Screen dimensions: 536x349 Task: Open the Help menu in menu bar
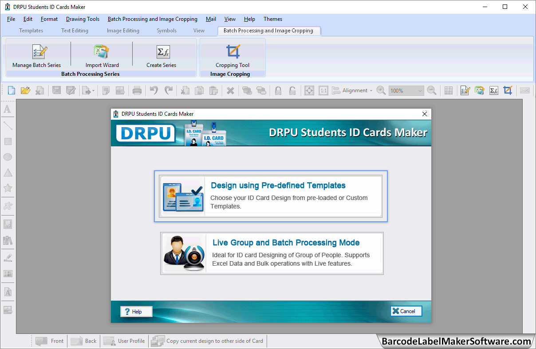249,19
